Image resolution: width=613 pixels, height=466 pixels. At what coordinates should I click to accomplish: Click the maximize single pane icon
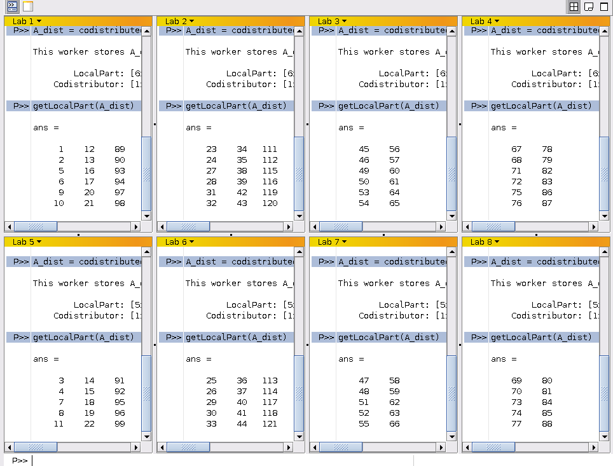coord(604,6)
